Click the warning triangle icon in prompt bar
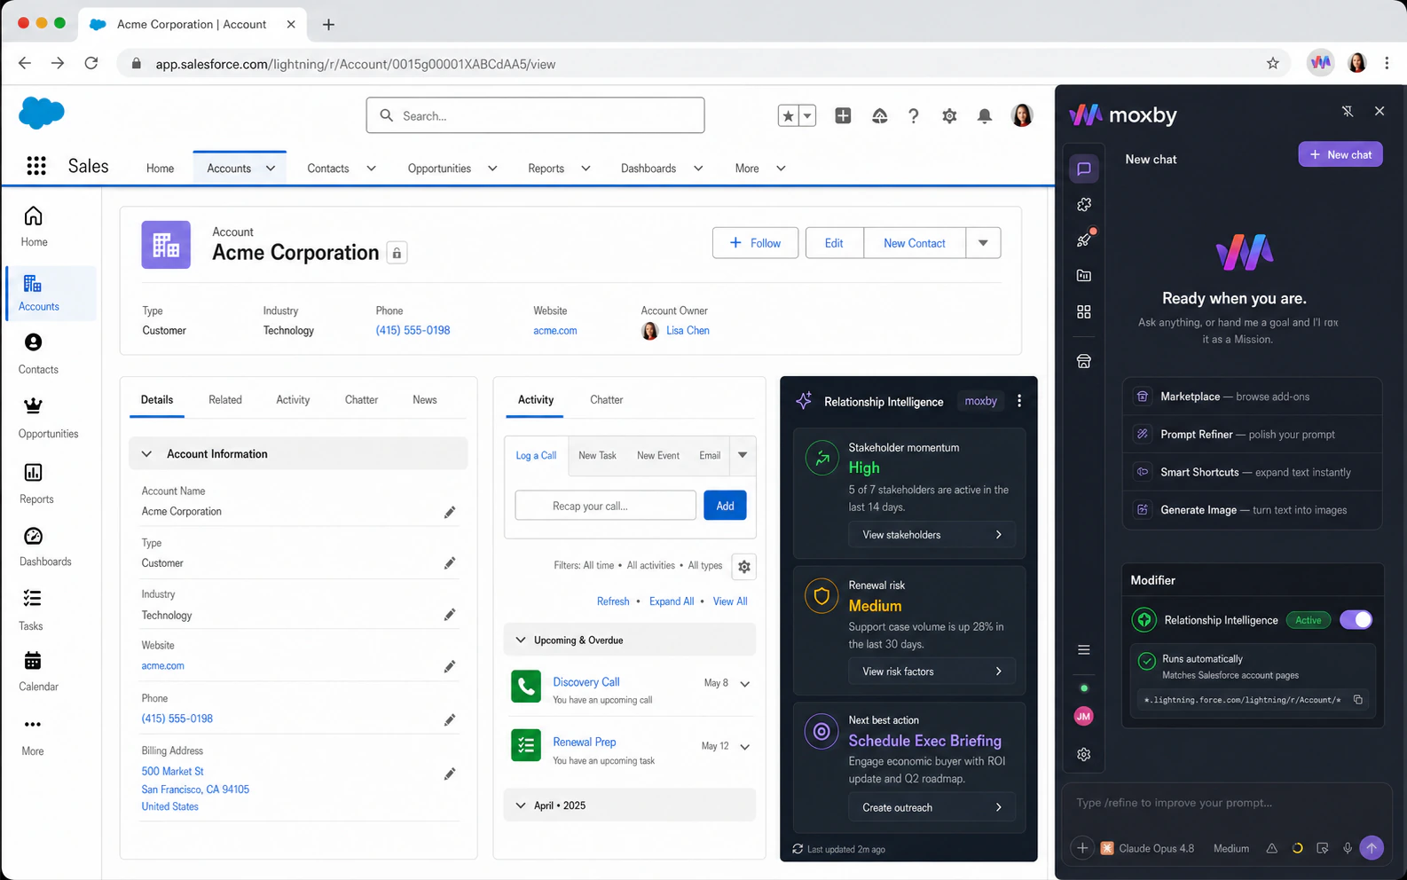 point(1272,849)
